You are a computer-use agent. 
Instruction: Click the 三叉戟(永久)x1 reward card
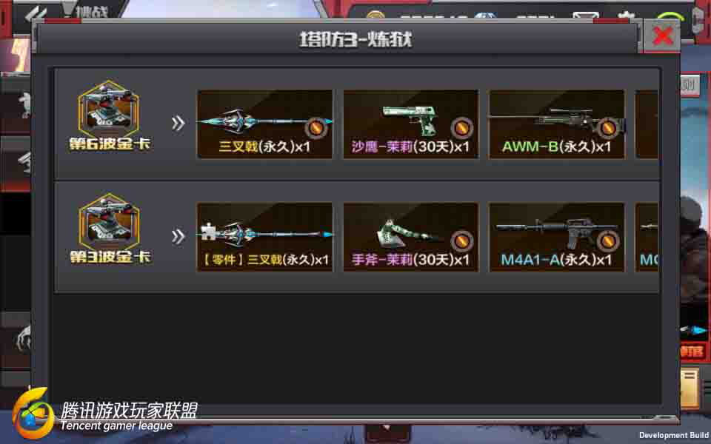[x=264, y=124]
